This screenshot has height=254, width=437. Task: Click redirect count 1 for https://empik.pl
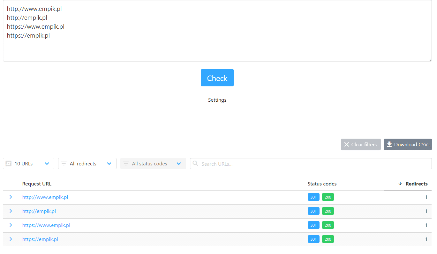[x=426, y=239]
